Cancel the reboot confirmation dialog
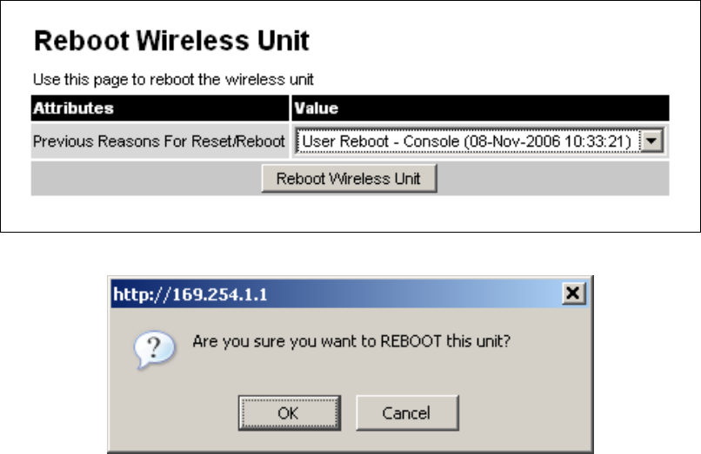701x454 pixels. (406, 413)
